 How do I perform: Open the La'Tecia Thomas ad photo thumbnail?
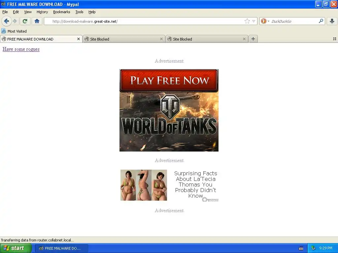[x=144, y=185]
